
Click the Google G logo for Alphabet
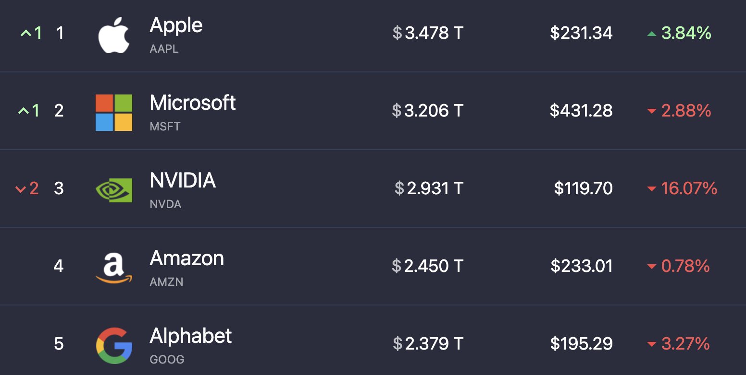(114, 345)
